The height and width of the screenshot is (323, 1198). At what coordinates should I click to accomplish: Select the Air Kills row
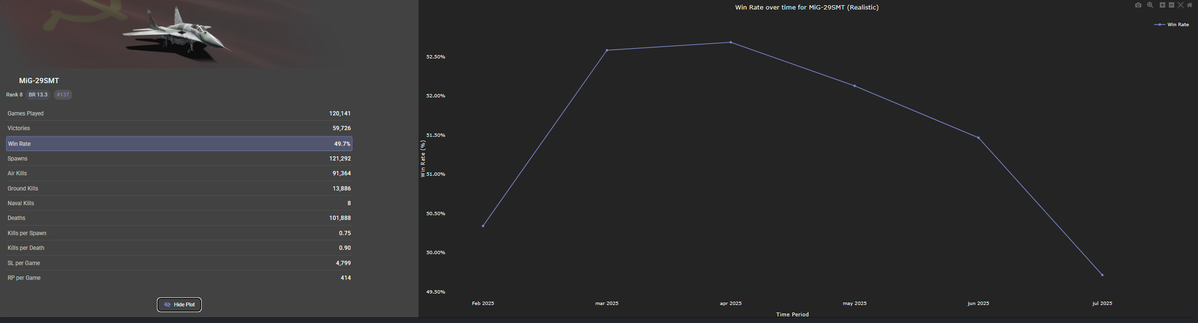tap(179, 173)
